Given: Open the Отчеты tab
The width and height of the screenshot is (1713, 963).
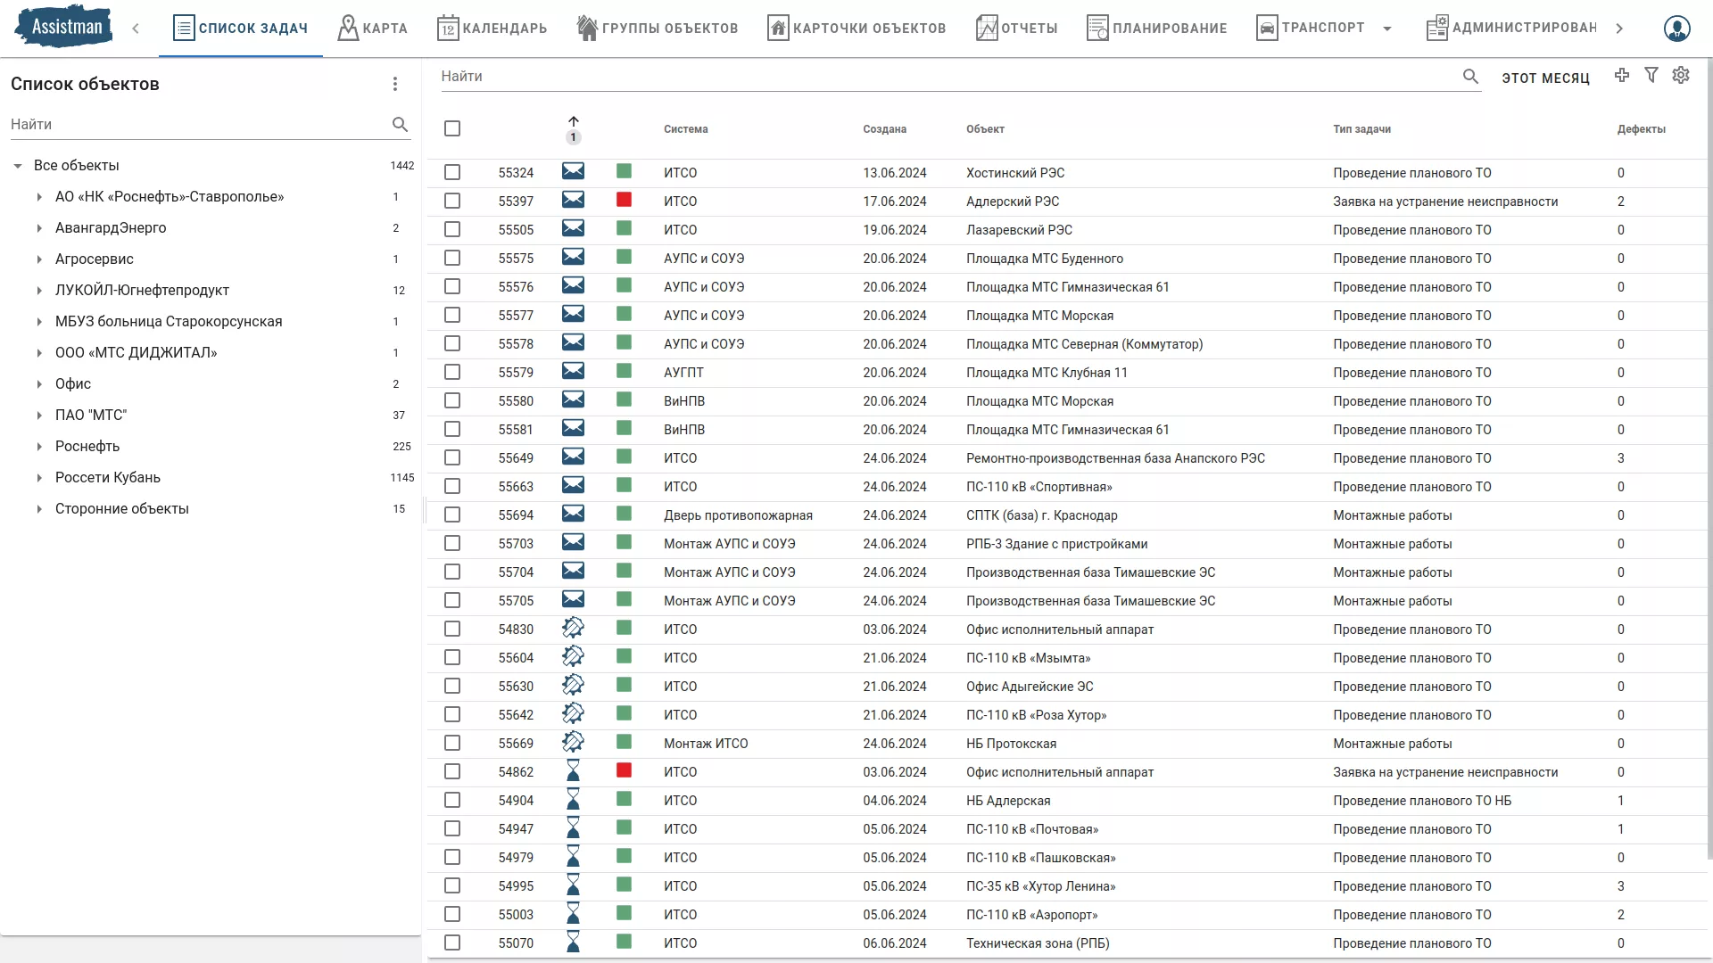Looking at the screenshot, I should tap(1017, 29).
